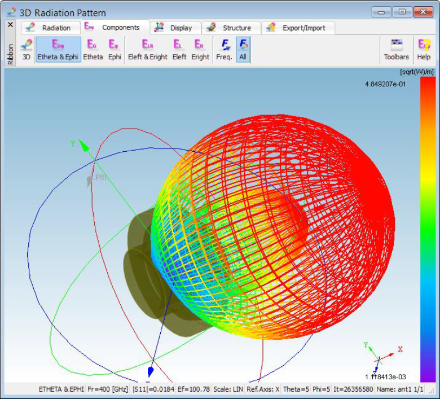Select Eleft & Eright polarization display
This screenshot has height=399, width=440.
coord(147,49)
